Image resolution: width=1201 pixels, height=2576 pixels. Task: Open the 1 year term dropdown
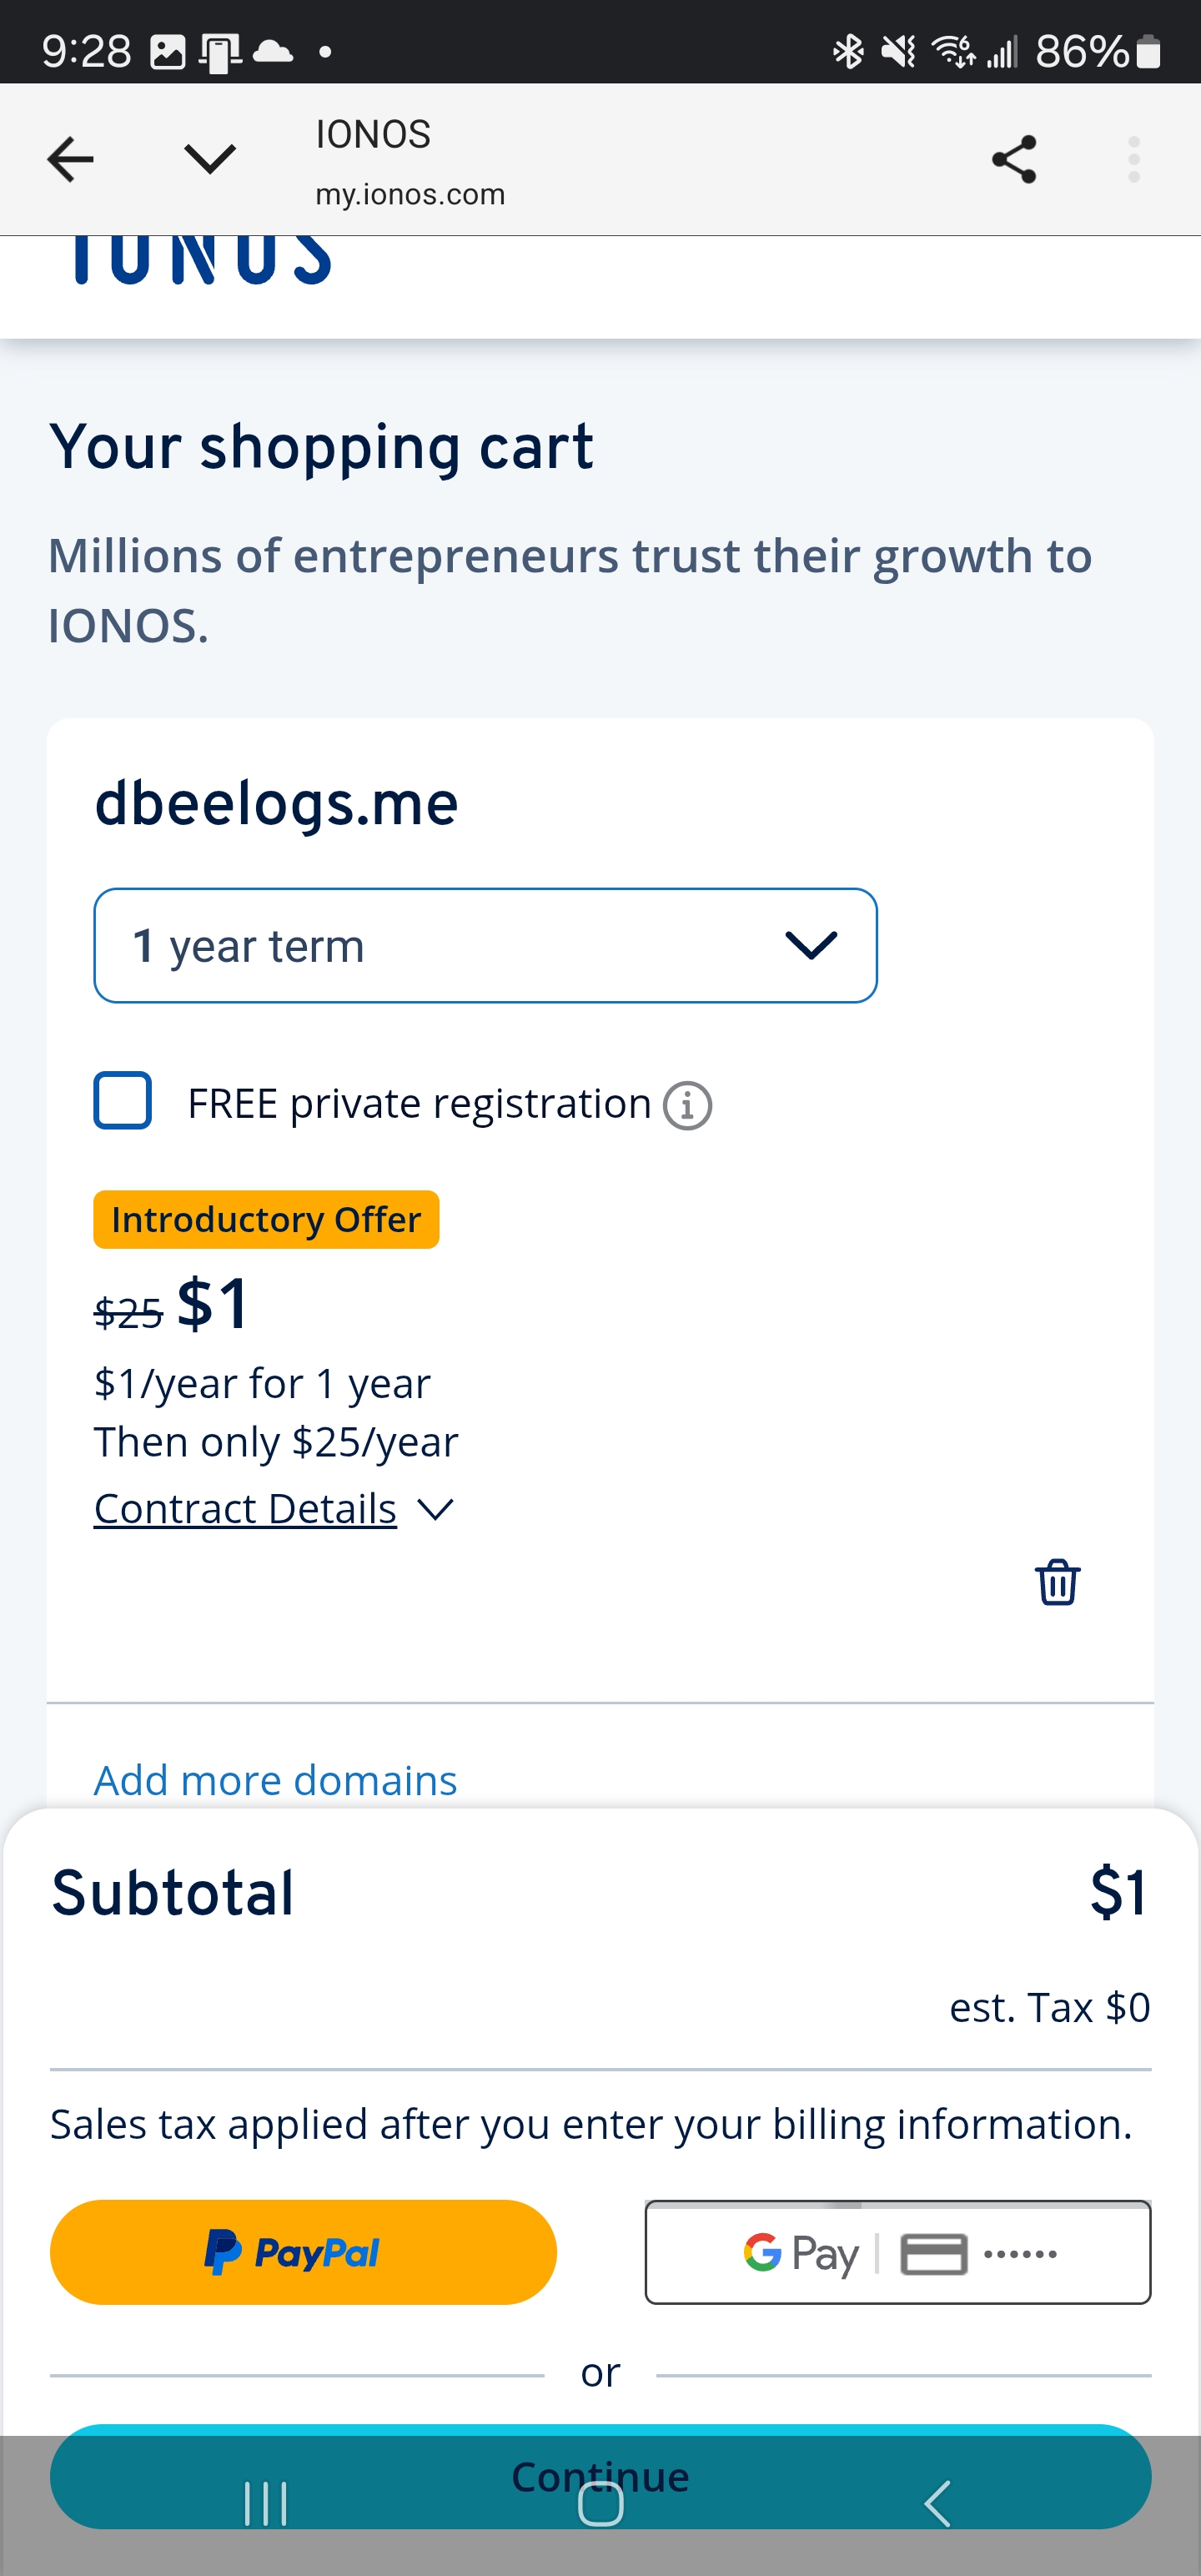pyautogui.click(x=485, y=945)
